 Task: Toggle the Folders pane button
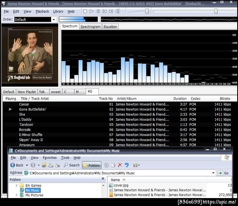coord(92,165)
